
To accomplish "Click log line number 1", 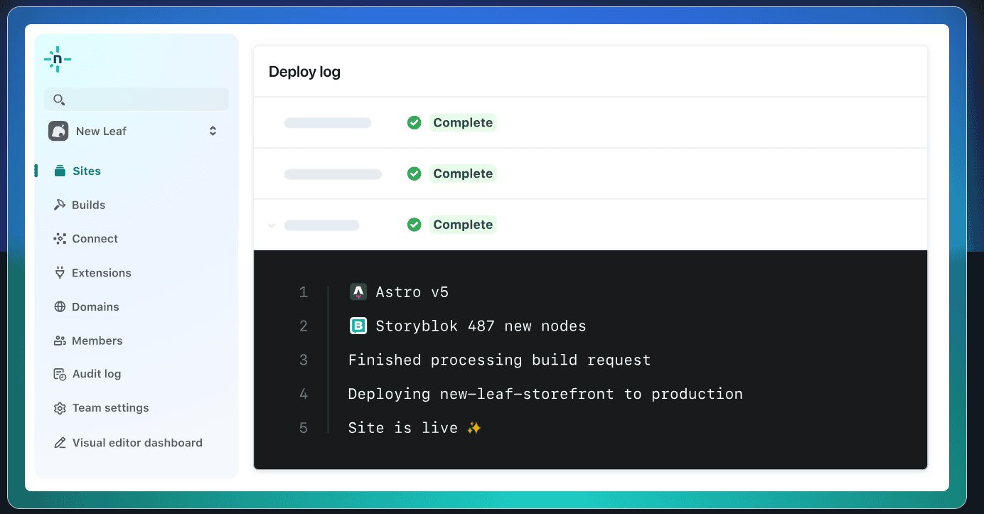I will pos(304,292).
